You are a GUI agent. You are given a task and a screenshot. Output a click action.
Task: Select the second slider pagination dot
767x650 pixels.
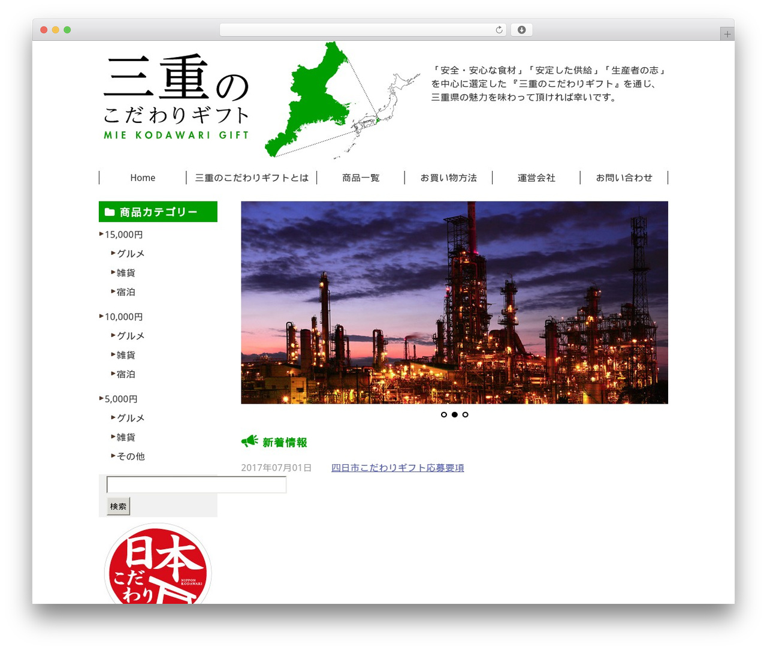click(455, 414)
